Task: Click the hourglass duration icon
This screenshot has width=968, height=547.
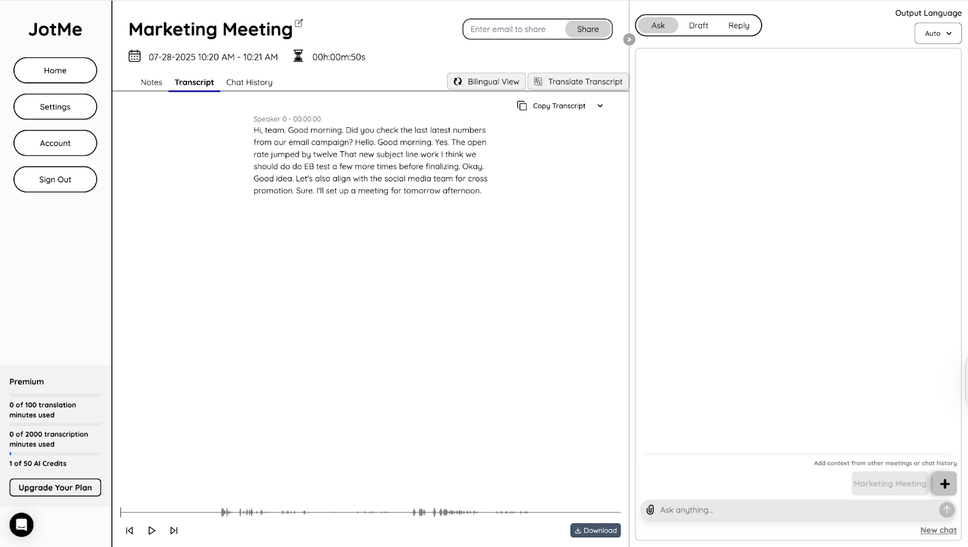Action: coord(298,56)
